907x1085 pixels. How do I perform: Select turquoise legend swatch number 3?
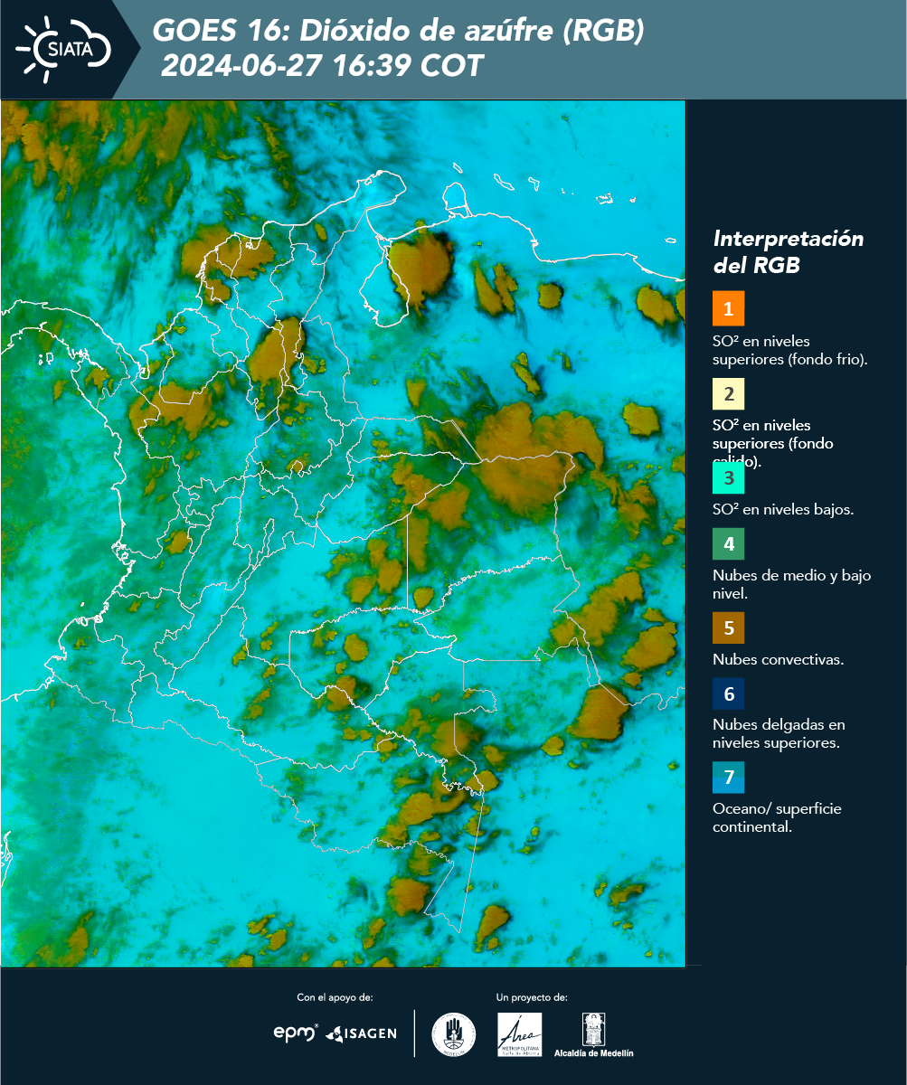728,476
